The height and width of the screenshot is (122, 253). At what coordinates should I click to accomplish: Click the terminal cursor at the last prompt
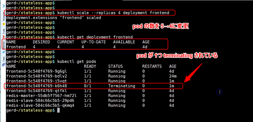[58, 110]
